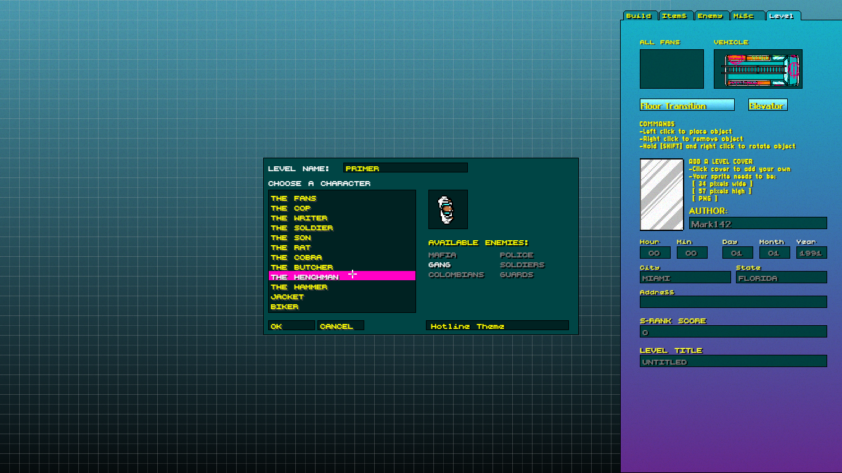Choose THE COP character
The image size is (842, 473).
tap(342, 208)
